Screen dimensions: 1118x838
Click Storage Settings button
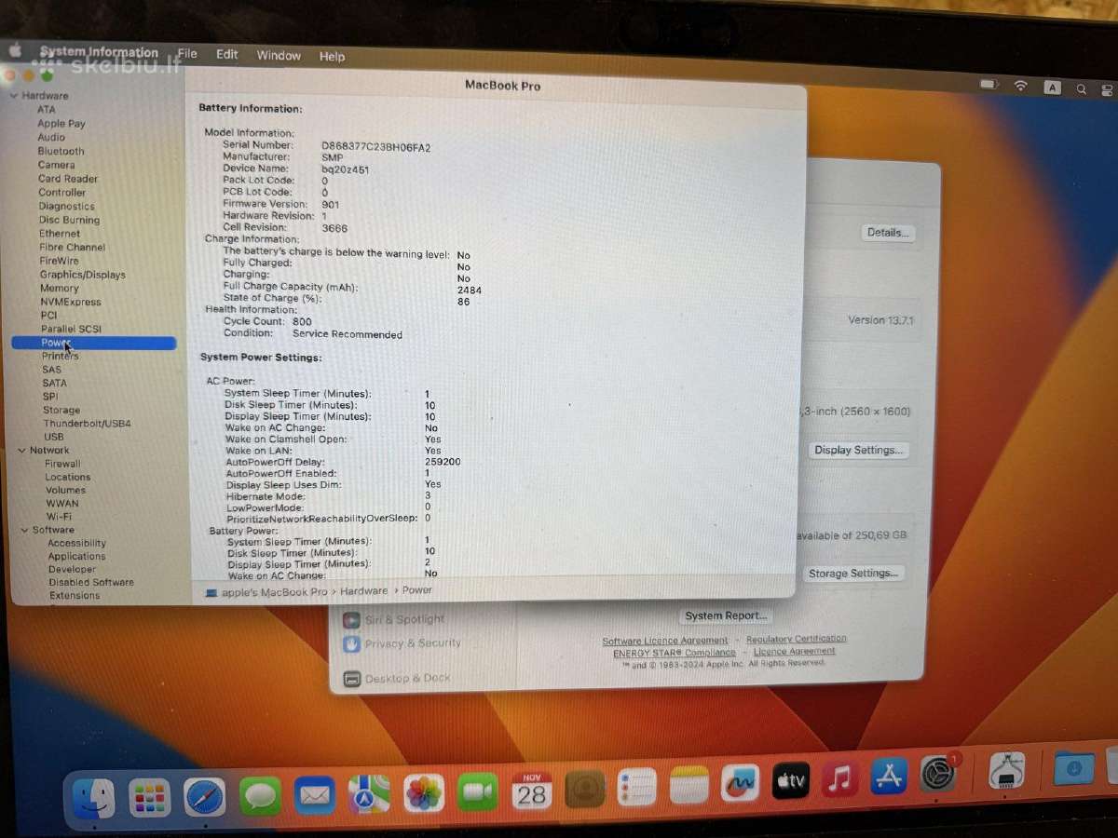[852, 574]
